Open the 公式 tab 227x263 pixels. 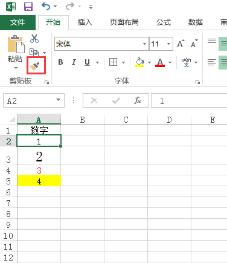(164, 22)
